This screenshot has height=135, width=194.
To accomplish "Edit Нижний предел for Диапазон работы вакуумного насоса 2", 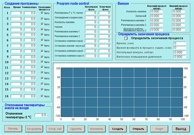I will (x=178, y=30).
